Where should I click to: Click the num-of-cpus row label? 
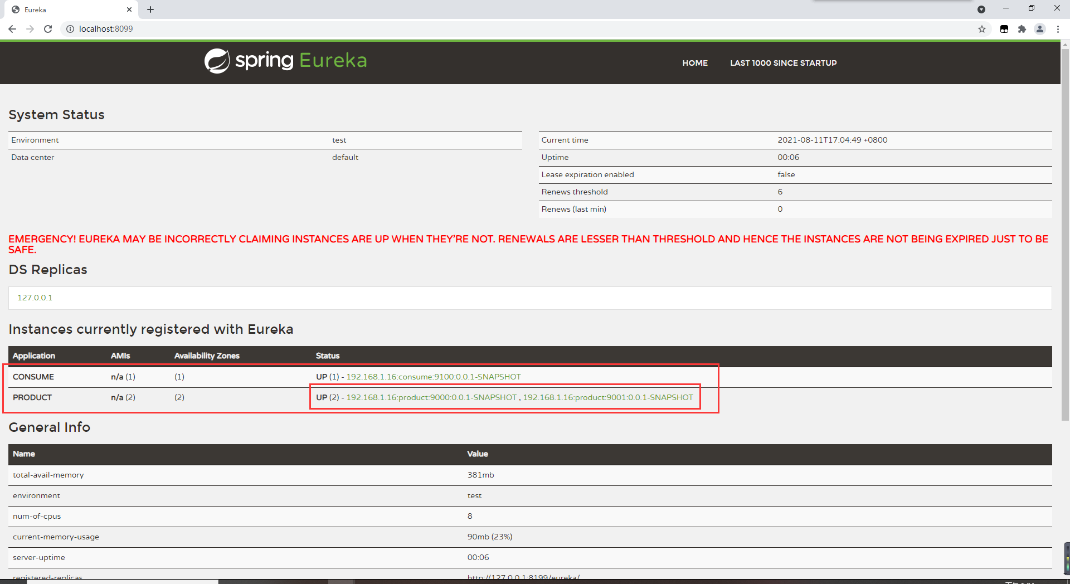(37, 516)
